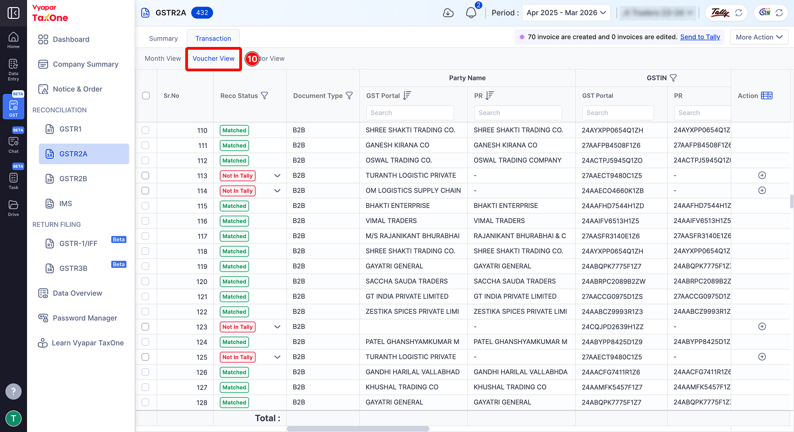Click the GSTN sync button

click(x=771, y=13)
